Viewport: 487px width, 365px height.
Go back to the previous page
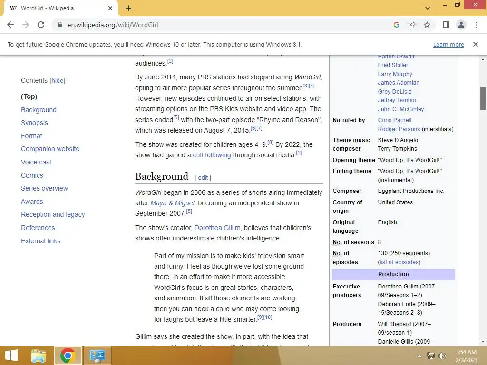coord(10,25)
